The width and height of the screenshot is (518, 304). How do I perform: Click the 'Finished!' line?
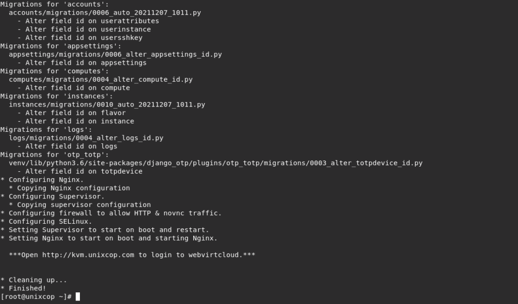[23, 288]
